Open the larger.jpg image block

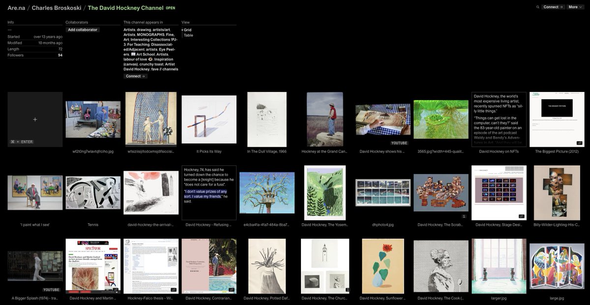(x=499, y=266)
